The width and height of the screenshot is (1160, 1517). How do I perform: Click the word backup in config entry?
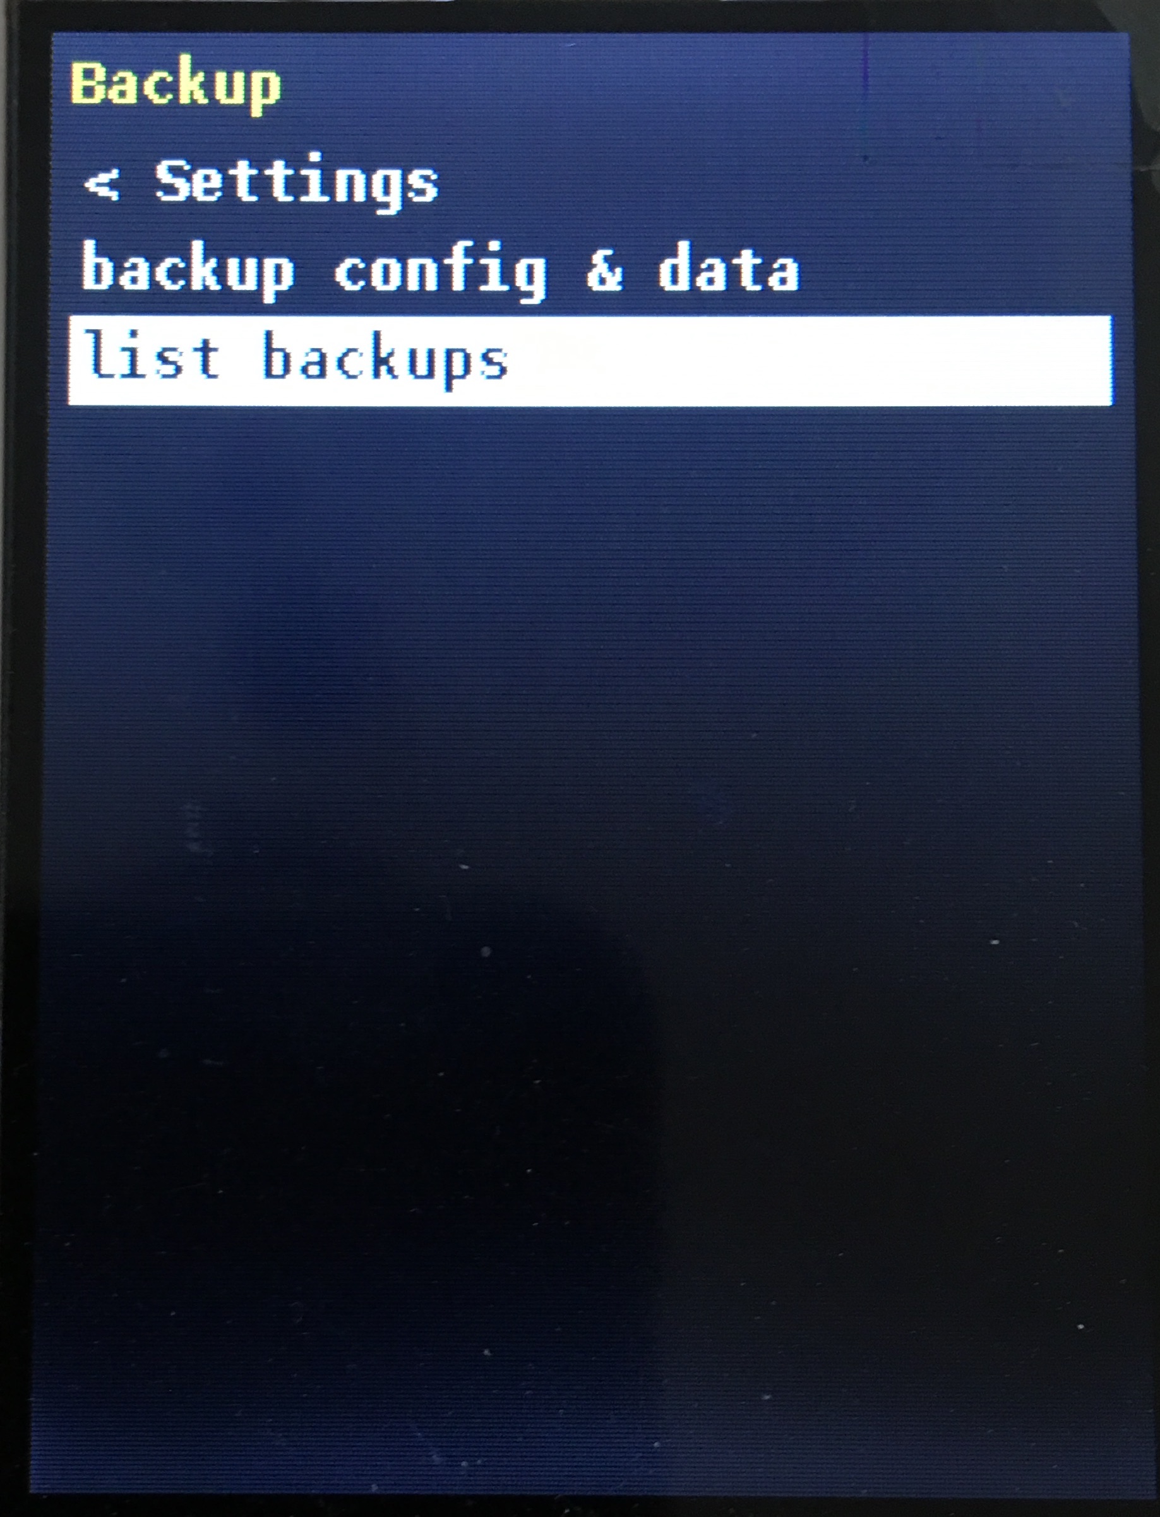click(x=188, y=272)
